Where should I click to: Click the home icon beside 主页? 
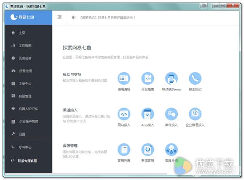point(13,33)
